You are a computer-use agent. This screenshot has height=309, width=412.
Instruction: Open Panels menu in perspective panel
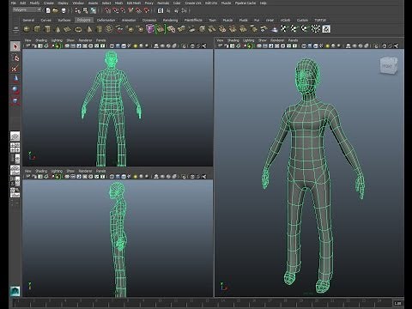pyautogui.click(x=293, y=40)
